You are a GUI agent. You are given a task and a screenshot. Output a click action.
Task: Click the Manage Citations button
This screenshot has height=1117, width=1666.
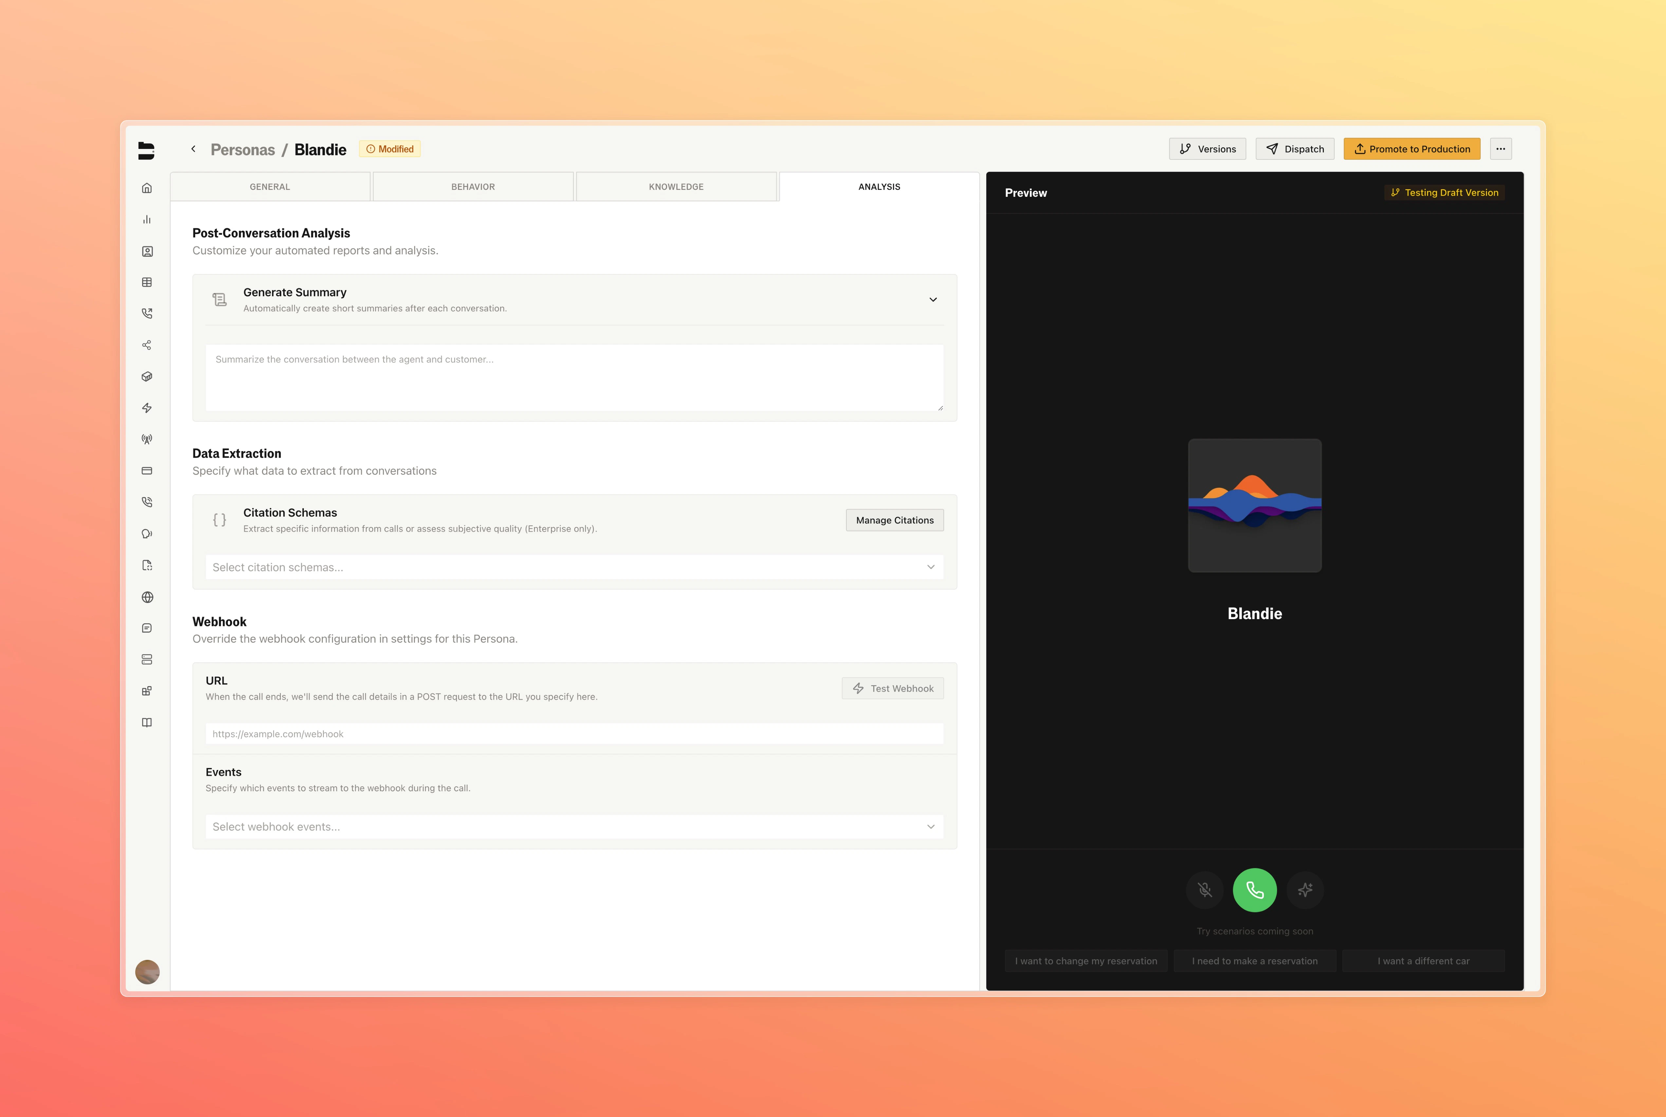click(894, 520)
